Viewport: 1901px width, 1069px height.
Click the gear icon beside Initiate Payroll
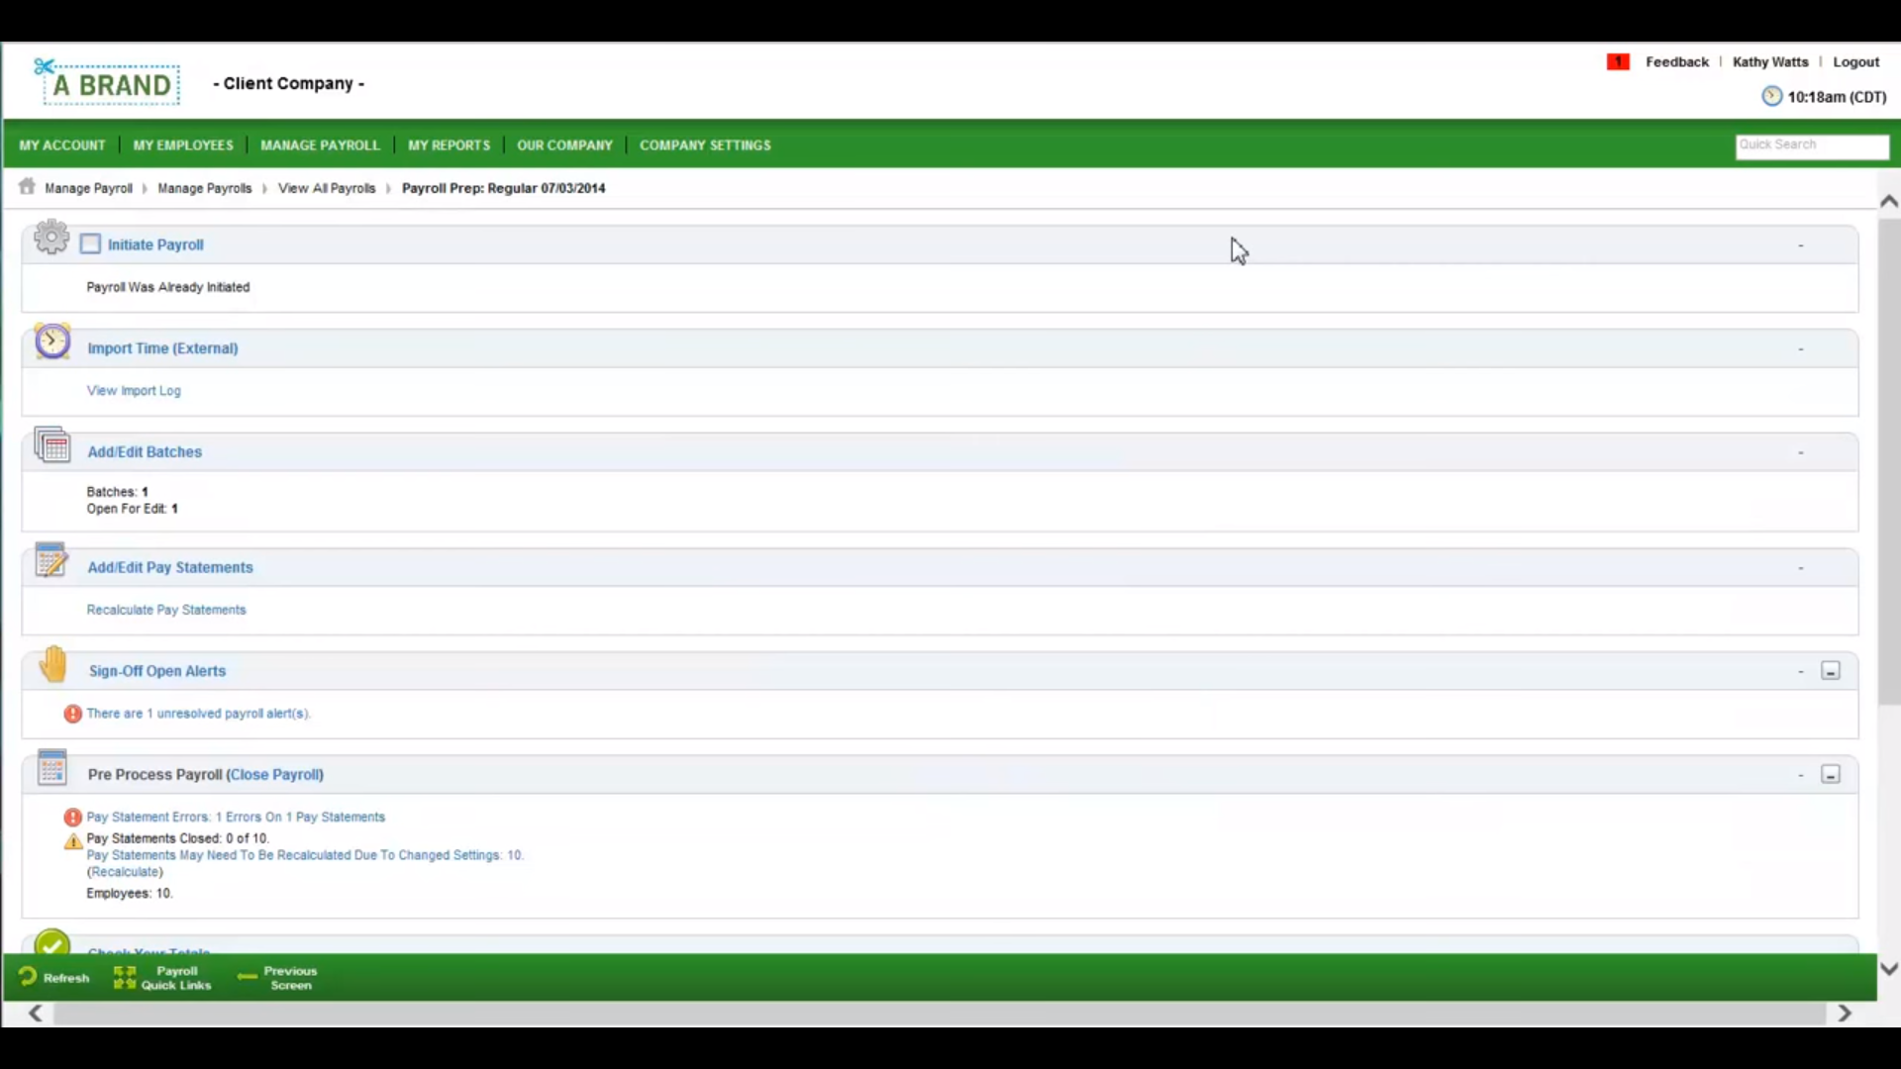51,238
